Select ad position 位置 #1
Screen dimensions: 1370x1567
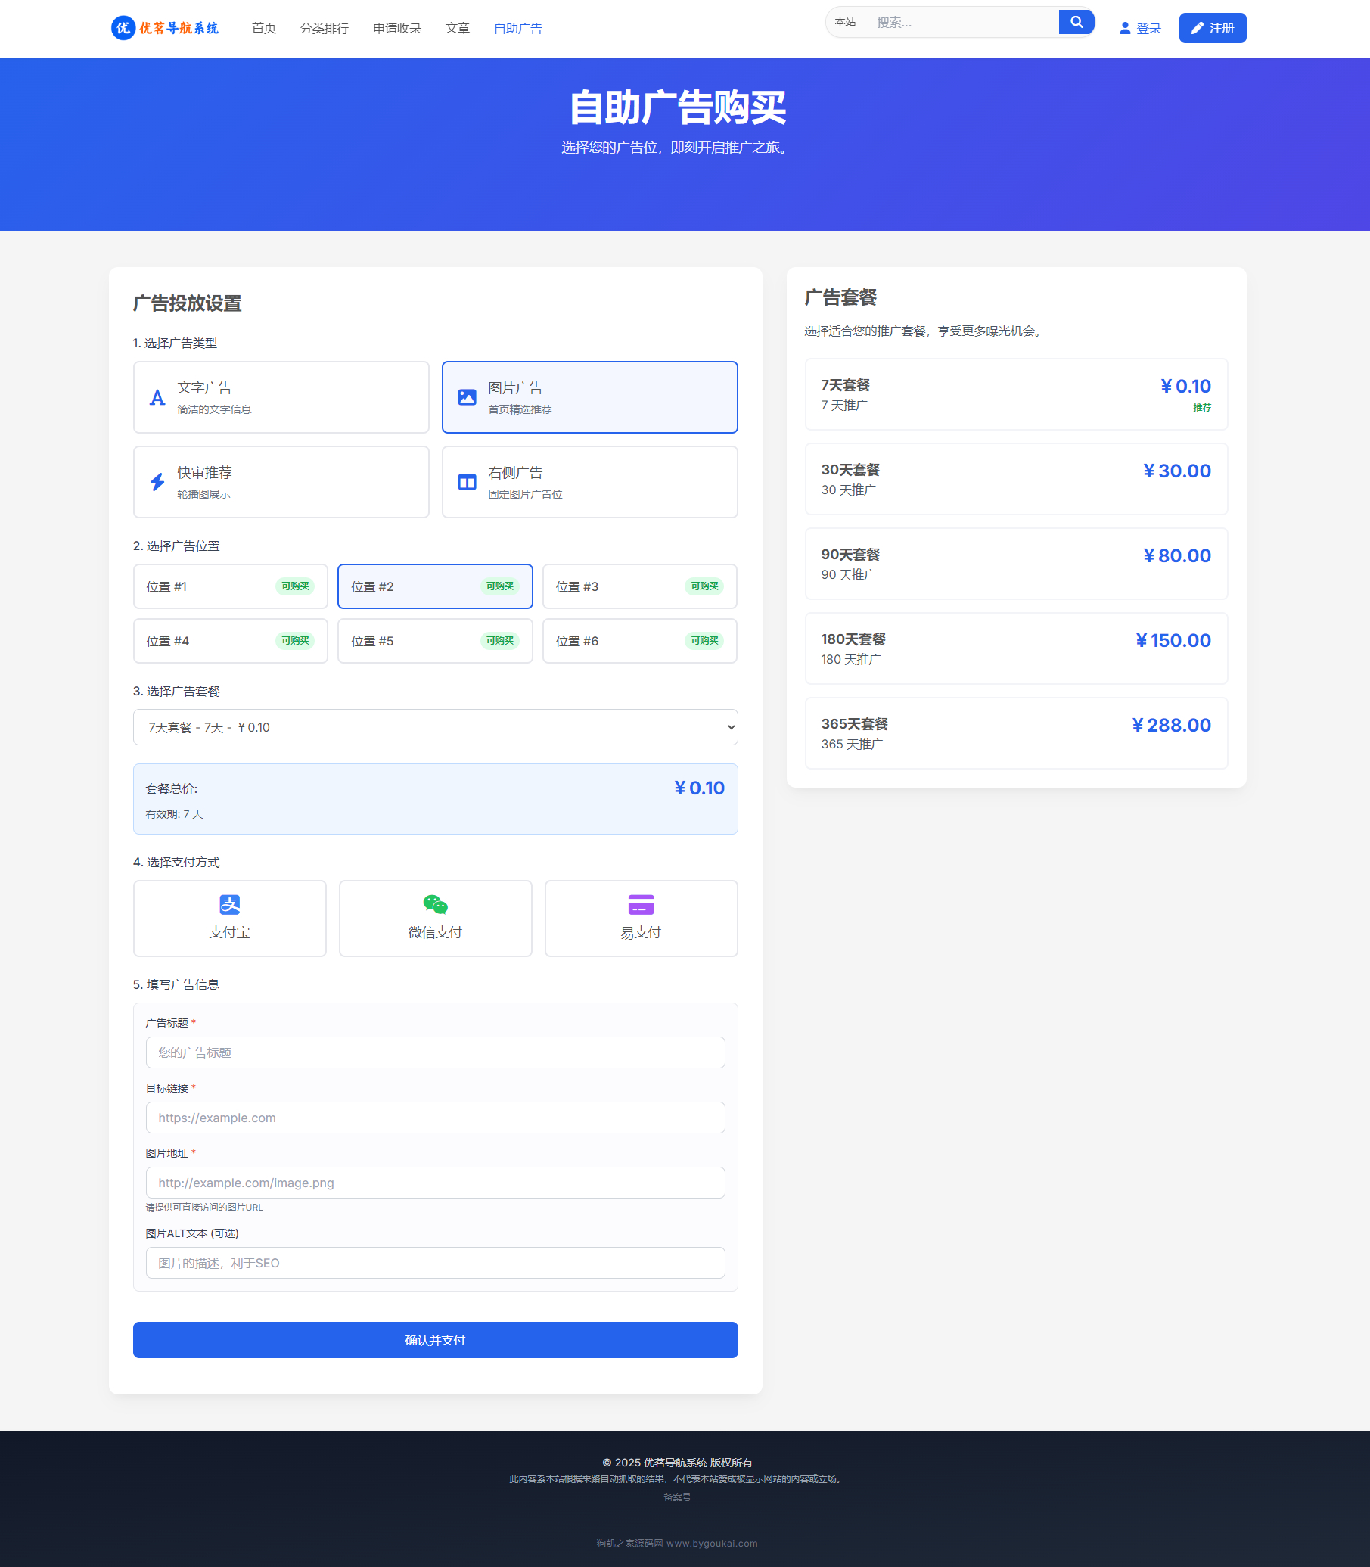[x=230, y=586]
